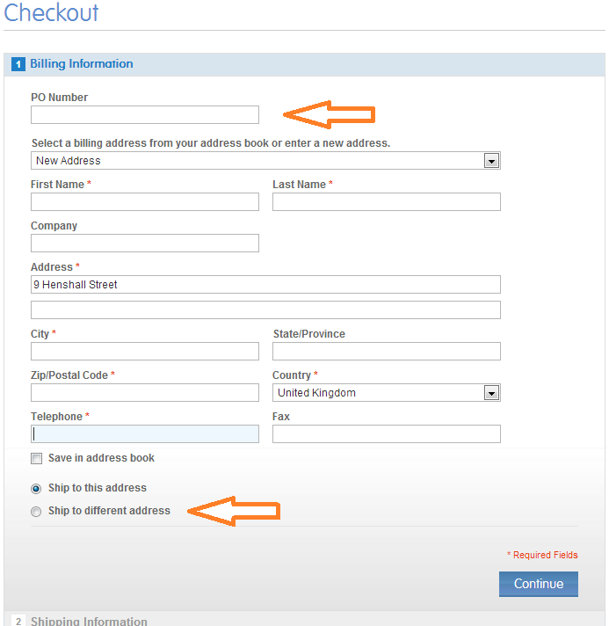The height and width of the screenshot is (626, 609).
Task: Check the Save in address book box
Action: [36, 458]
